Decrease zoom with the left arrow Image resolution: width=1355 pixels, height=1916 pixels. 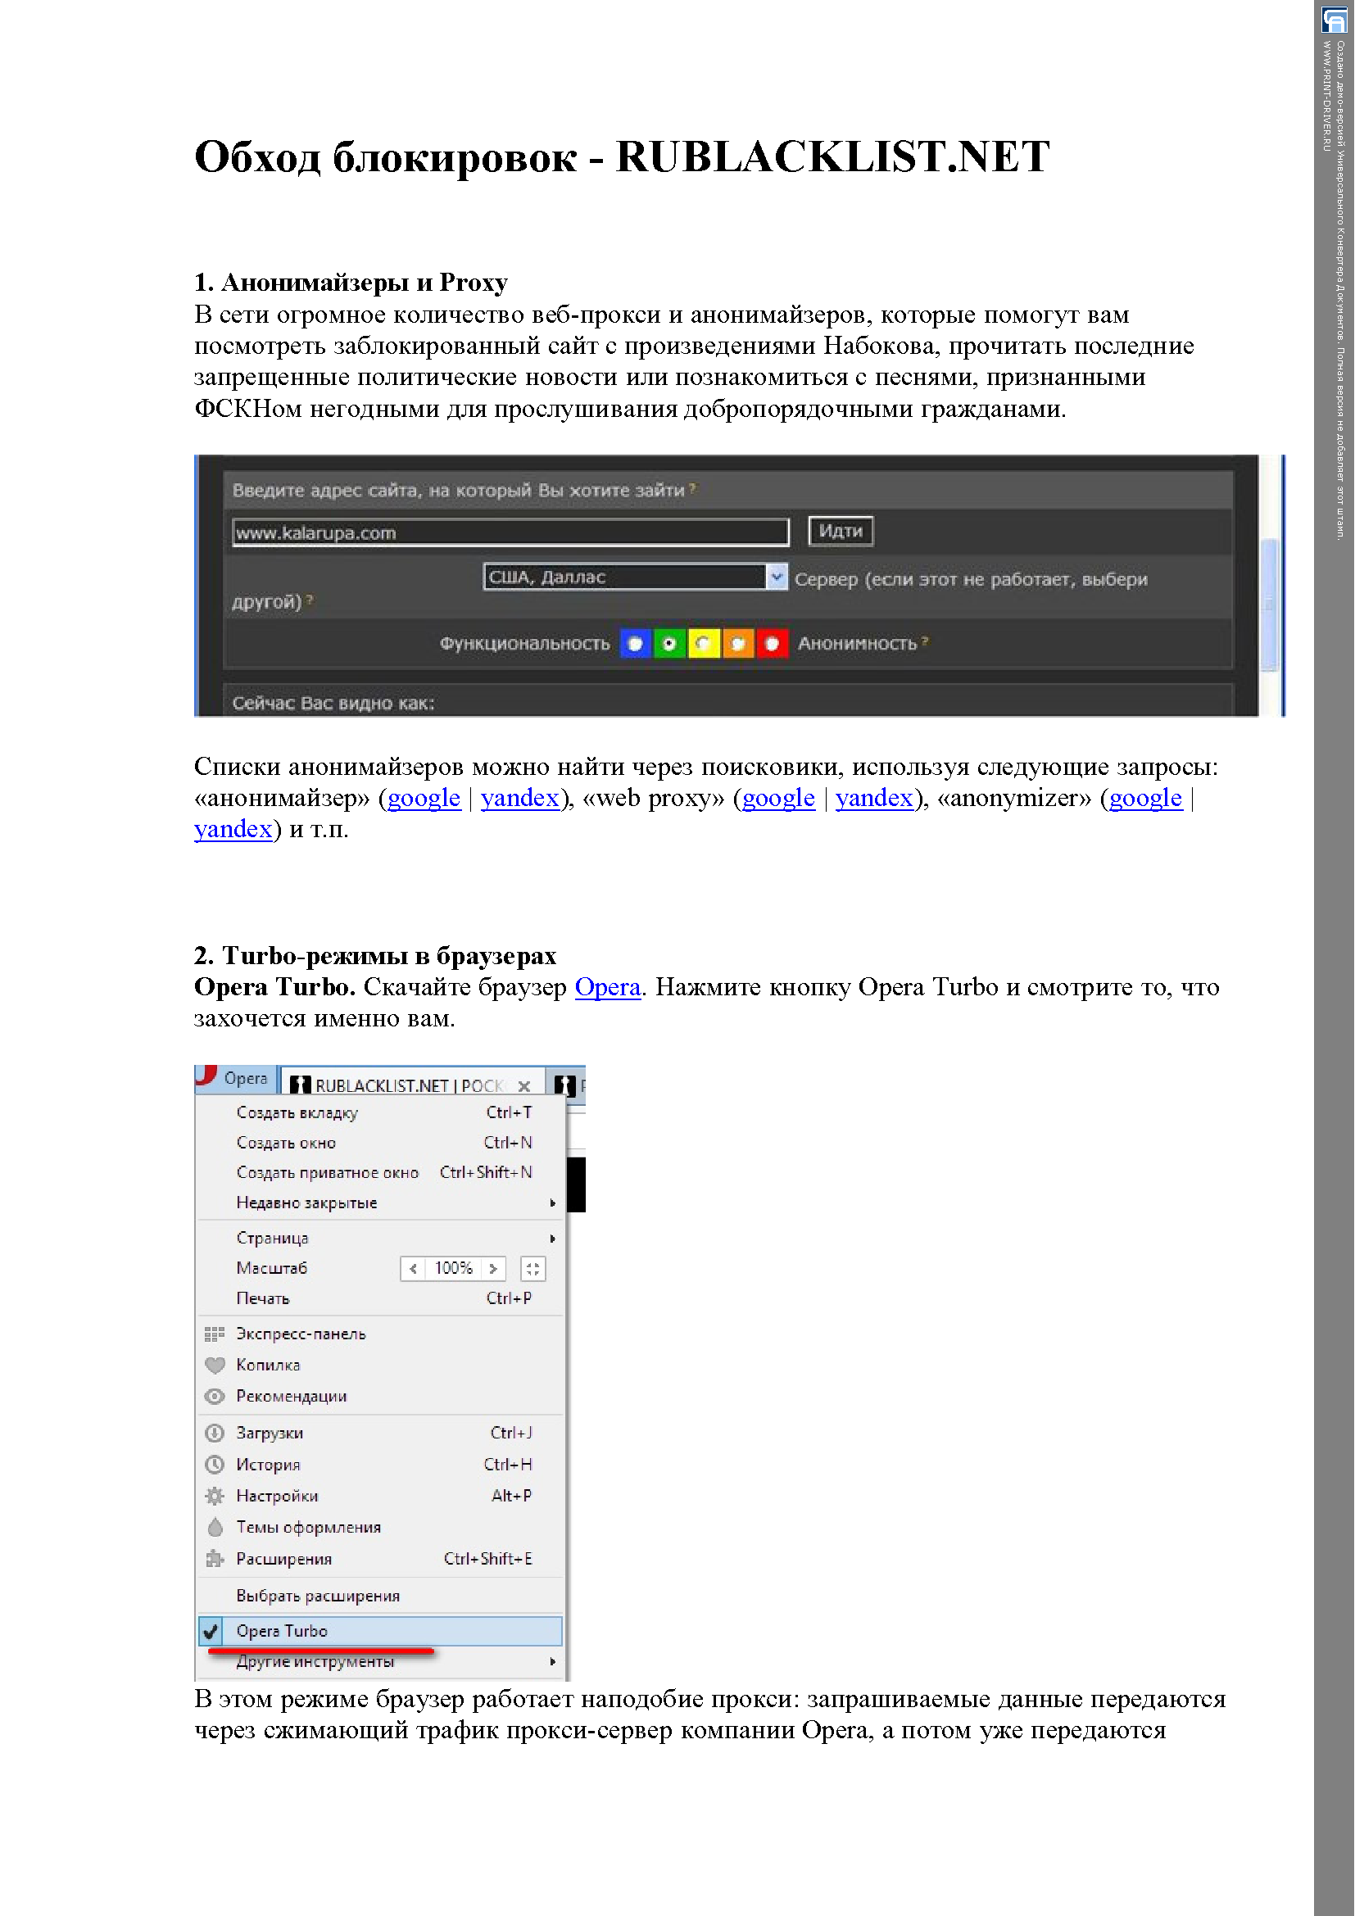413,1269
